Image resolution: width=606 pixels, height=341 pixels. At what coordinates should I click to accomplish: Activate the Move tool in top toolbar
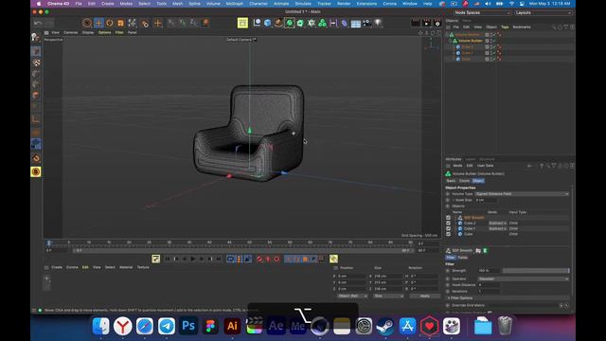[x=98, y=23]
